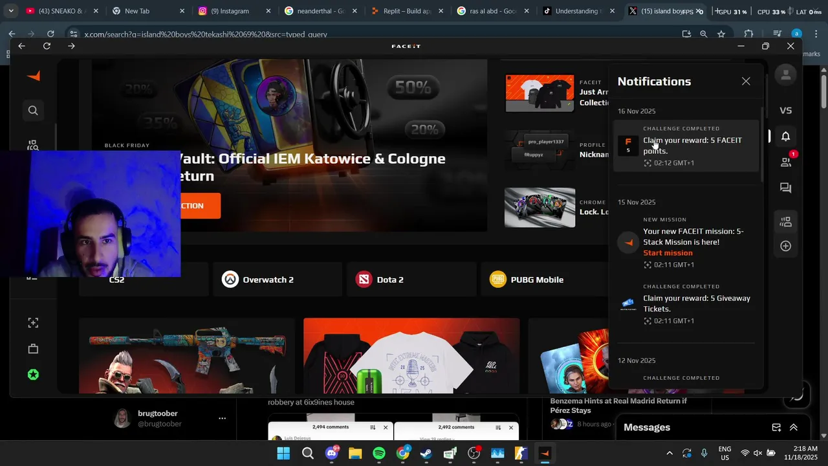
Task: Open OBS Studio from the taskbar
Action: tap(474, 453)
